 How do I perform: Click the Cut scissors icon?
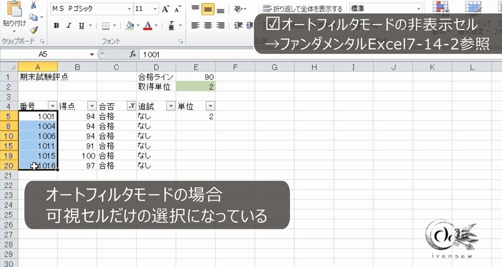click(x=34, y=5)
